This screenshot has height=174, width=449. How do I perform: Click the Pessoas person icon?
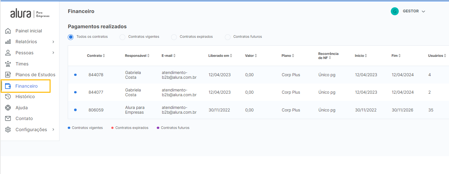(8, 53)
